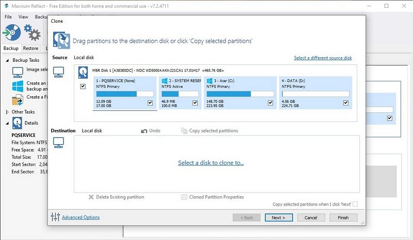Switch to the Backup tab

(11, 48)
